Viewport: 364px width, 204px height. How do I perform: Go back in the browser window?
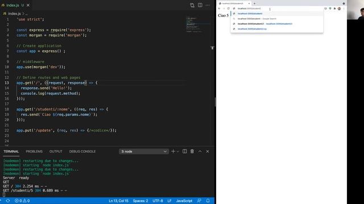(x=219, y=8)
